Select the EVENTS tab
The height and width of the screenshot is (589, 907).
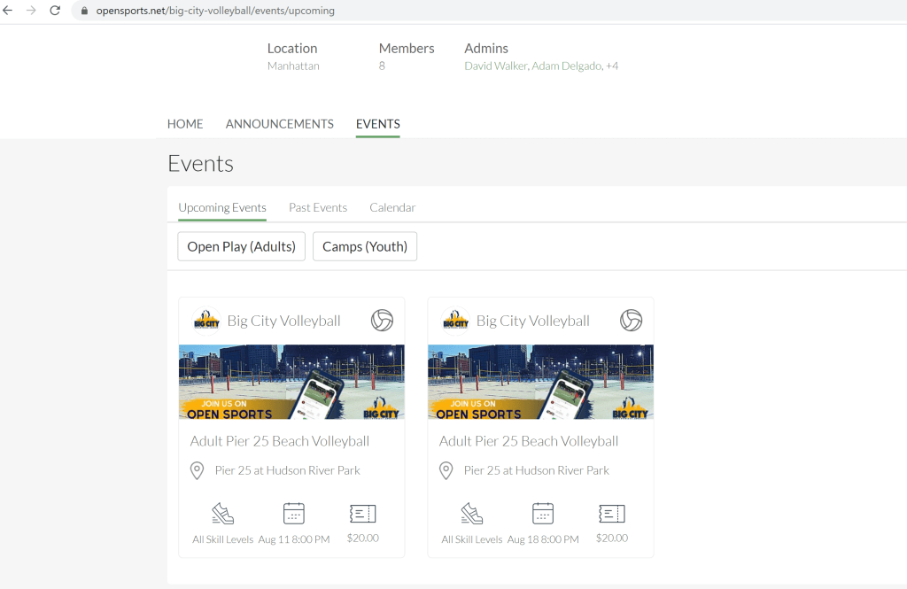point(377,124)
